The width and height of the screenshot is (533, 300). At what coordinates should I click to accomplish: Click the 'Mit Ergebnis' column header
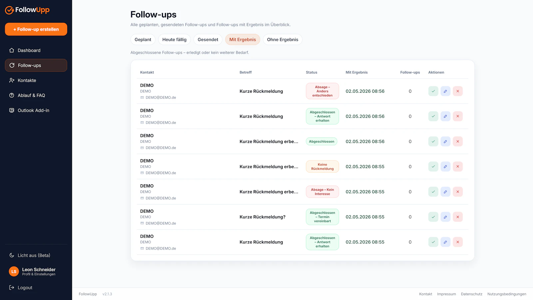point(356,72)
